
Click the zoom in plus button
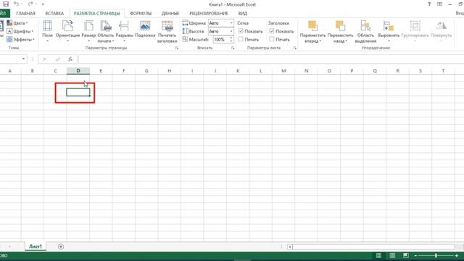457,255
